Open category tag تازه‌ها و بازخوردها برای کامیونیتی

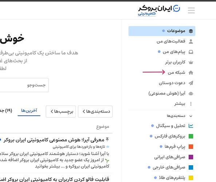tap(79, 147)
